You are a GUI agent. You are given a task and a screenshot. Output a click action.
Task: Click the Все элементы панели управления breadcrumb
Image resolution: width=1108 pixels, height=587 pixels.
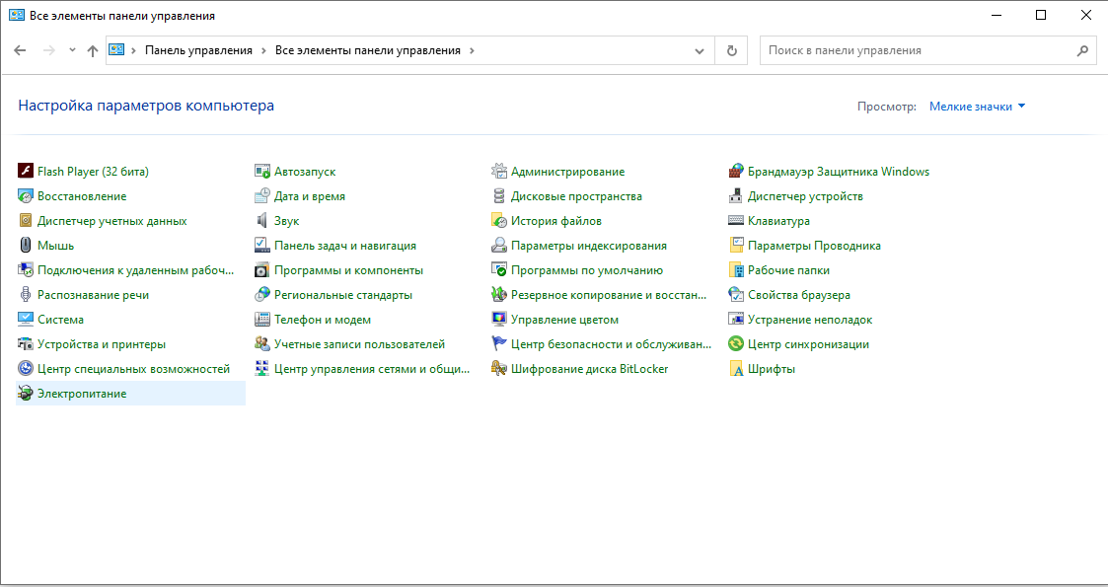[367, 51]
